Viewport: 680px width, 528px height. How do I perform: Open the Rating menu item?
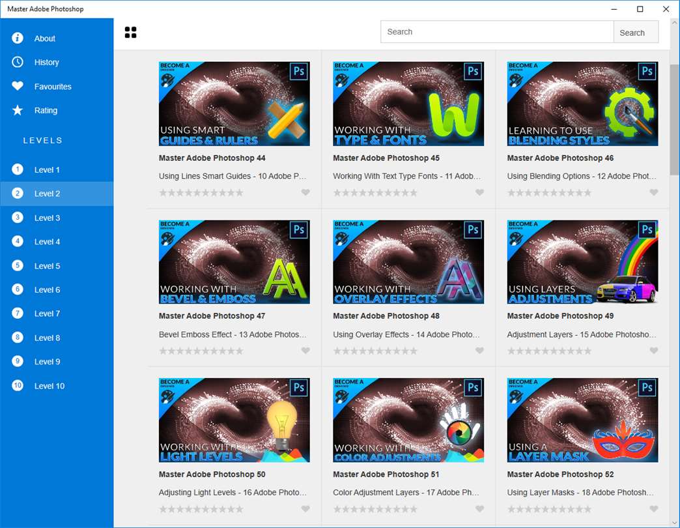tap(57, 110)
